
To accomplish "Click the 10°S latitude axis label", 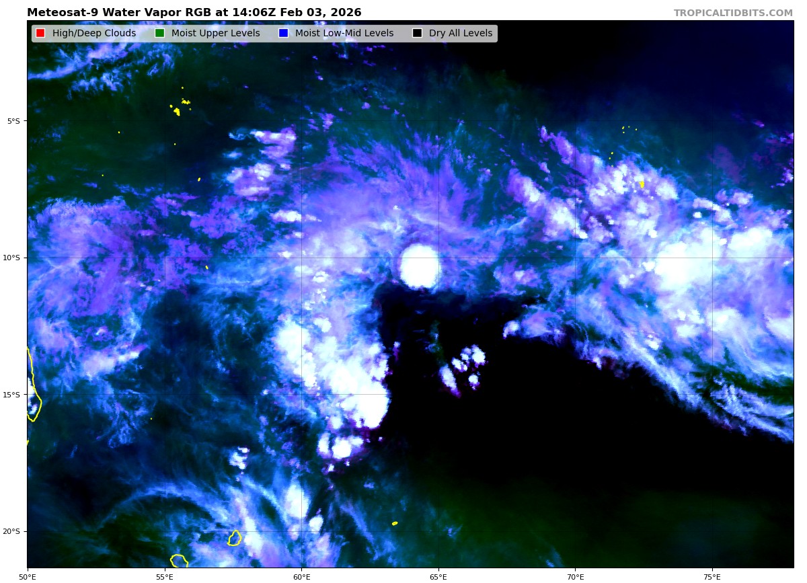I will [13, 258].
